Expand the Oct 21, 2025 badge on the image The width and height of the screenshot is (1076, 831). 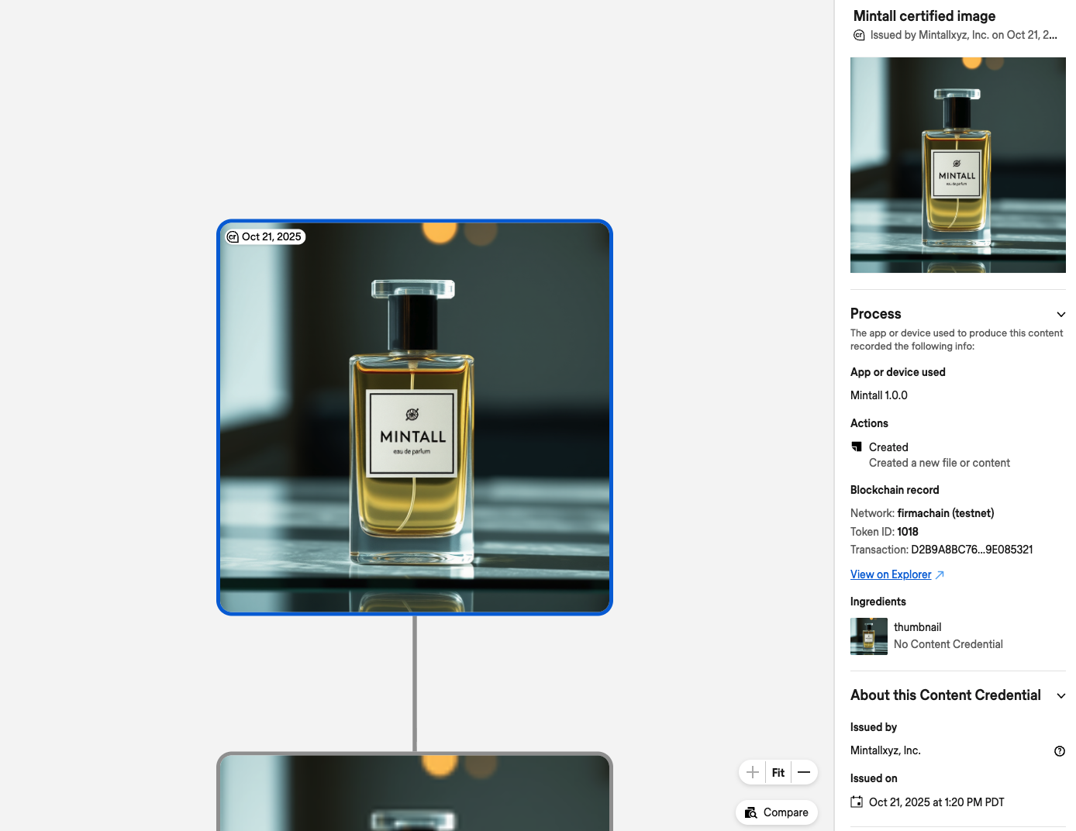(264, 236)
